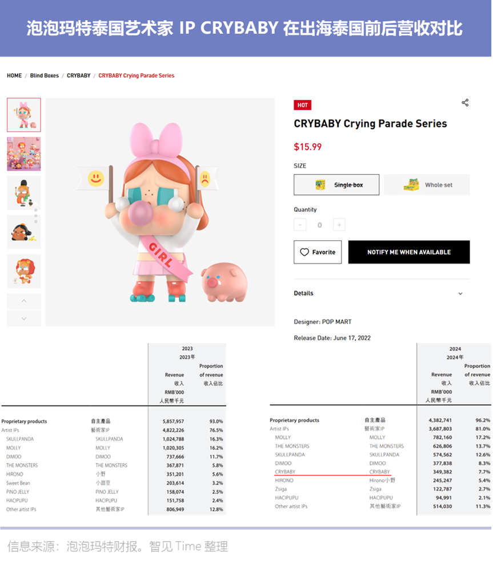The image size is (493, 561).
Task: View the second group parade thumbnail
Action: coord(24,154)
